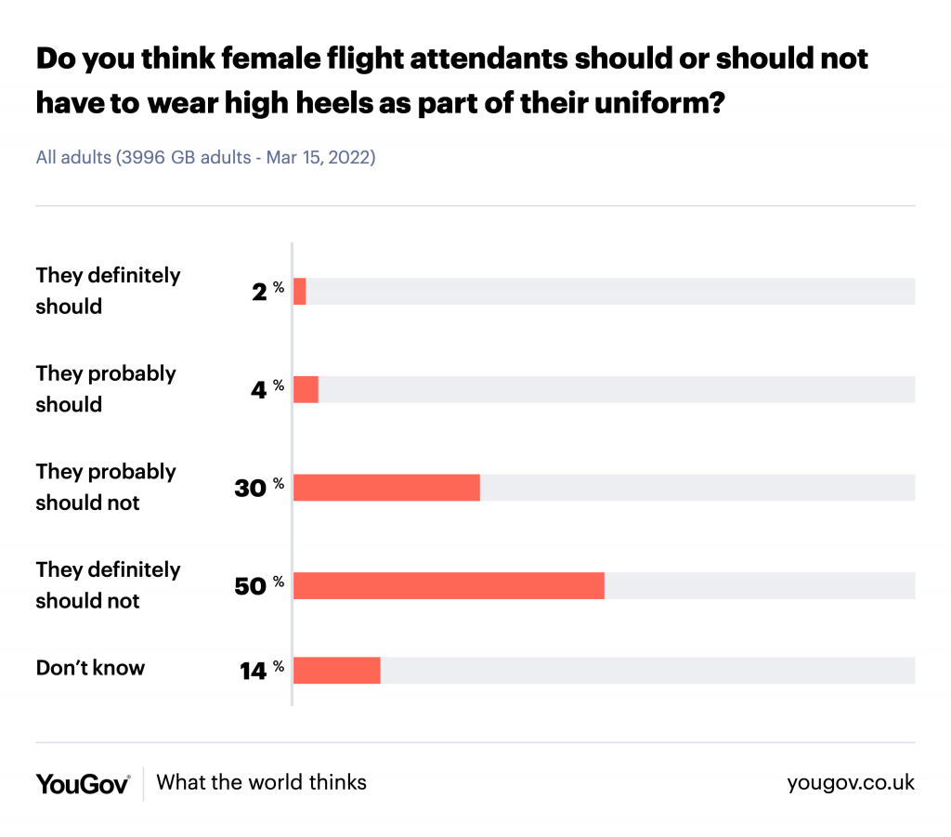Click the 50 % value label
951x837 pixels.
[x=259, y=586]
